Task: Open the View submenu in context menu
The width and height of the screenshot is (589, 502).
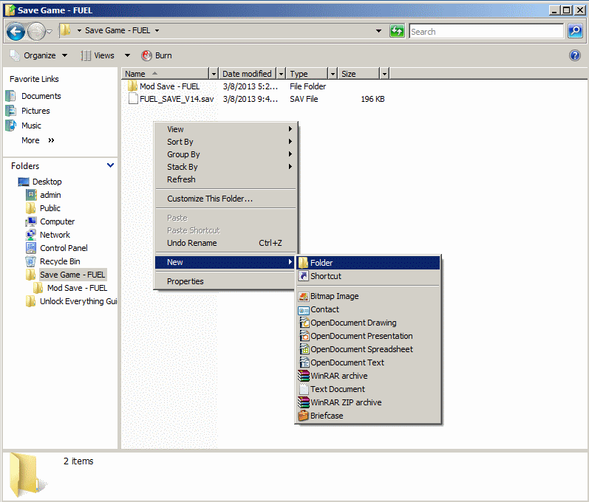Action: (x=225, y=129)
